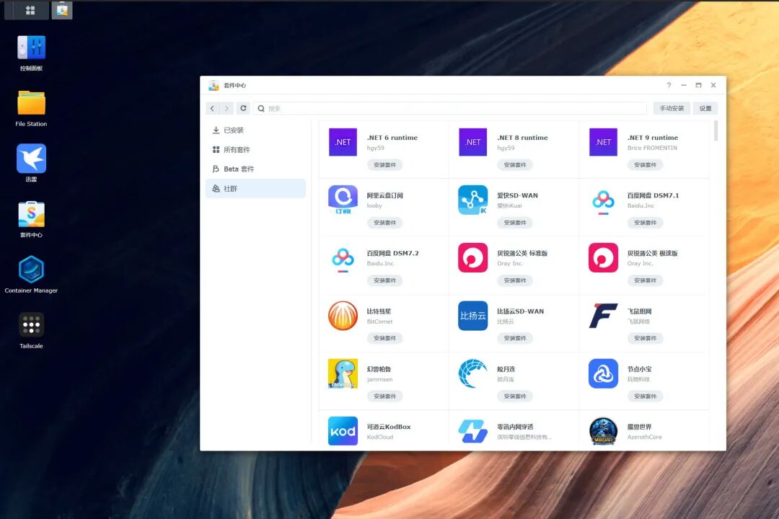Open File Station from the desktop
Viewport: 779px width, 519px height.
pos(31,103)
